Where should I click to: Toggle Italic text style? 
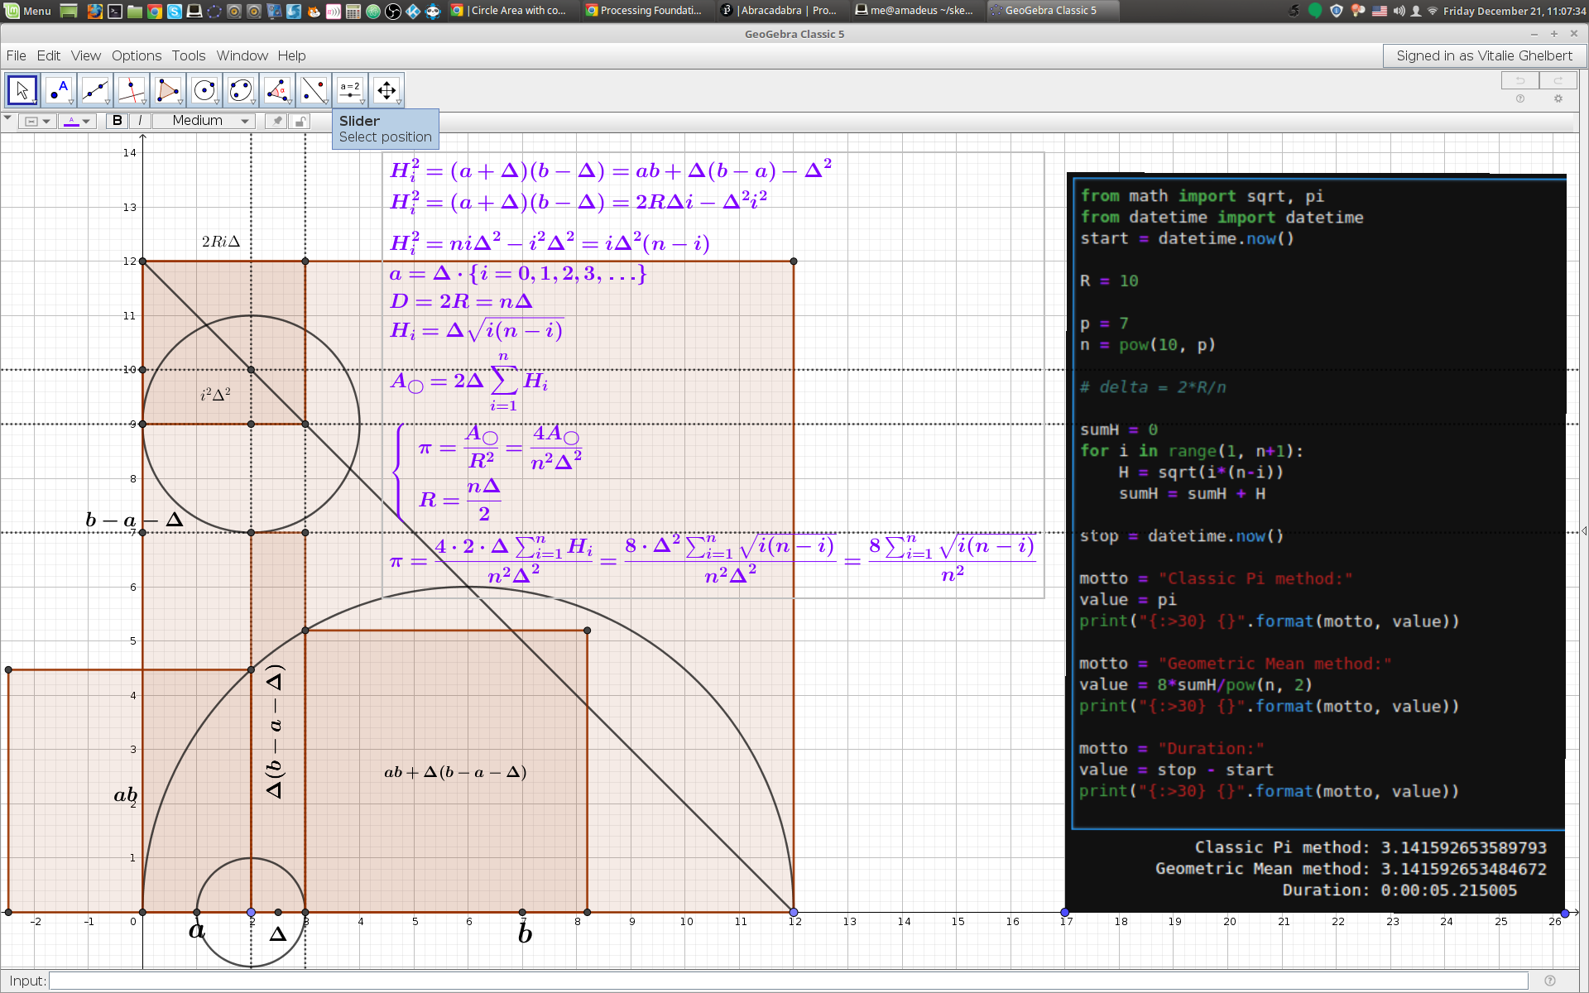coord(141,121)
